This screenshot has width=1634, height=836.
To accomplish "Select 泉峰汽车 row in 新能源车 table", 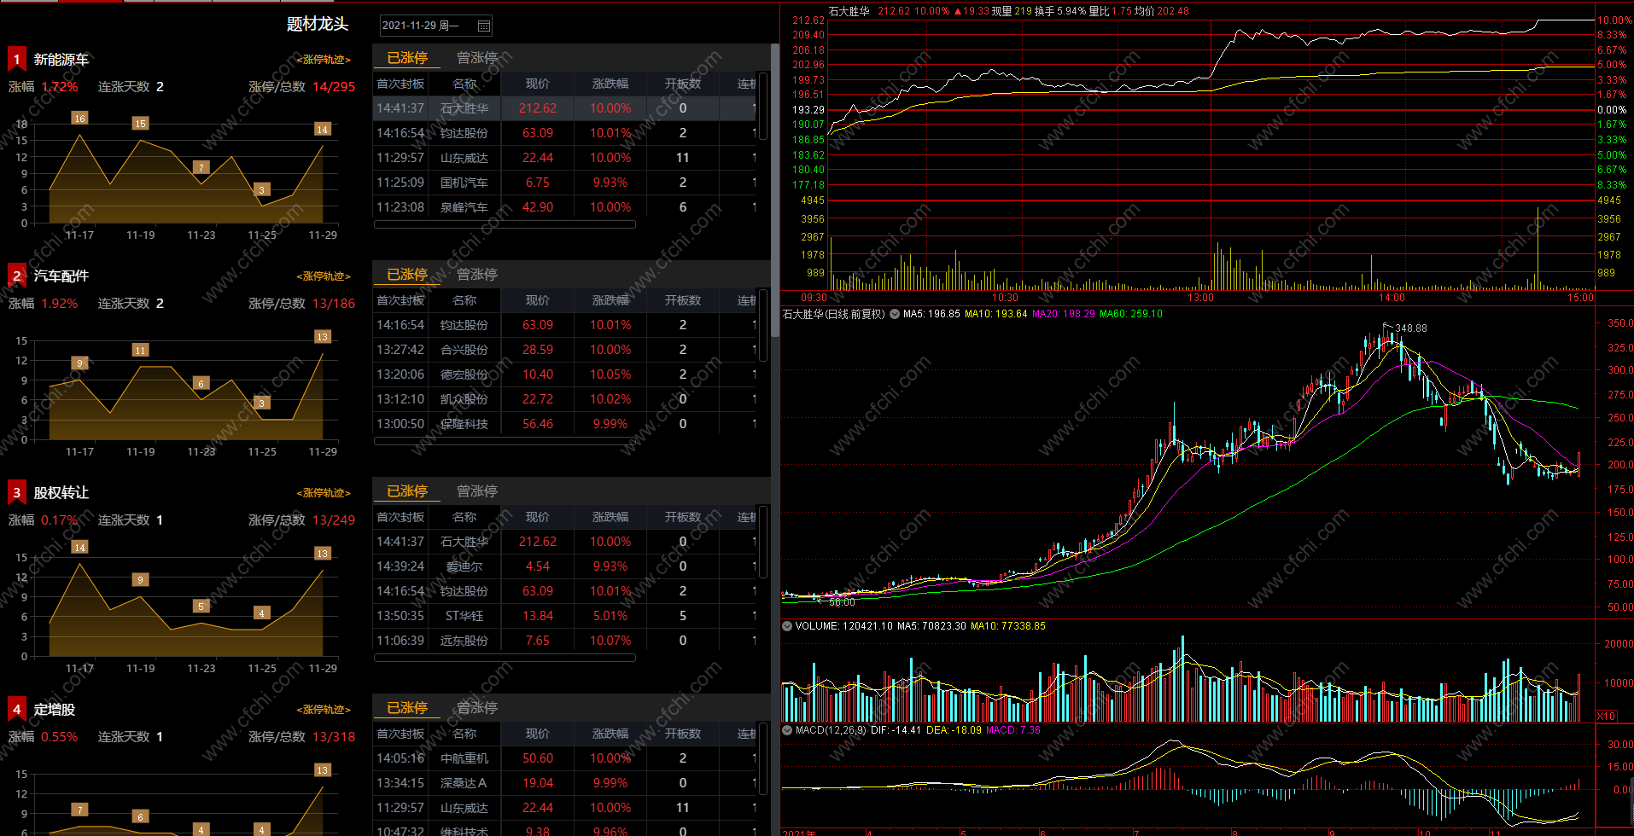I will (x=565, y=207).
